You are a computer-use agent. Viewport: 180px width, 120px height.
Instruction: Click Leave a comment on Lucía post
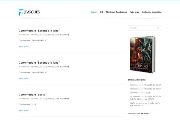(61, 99)
